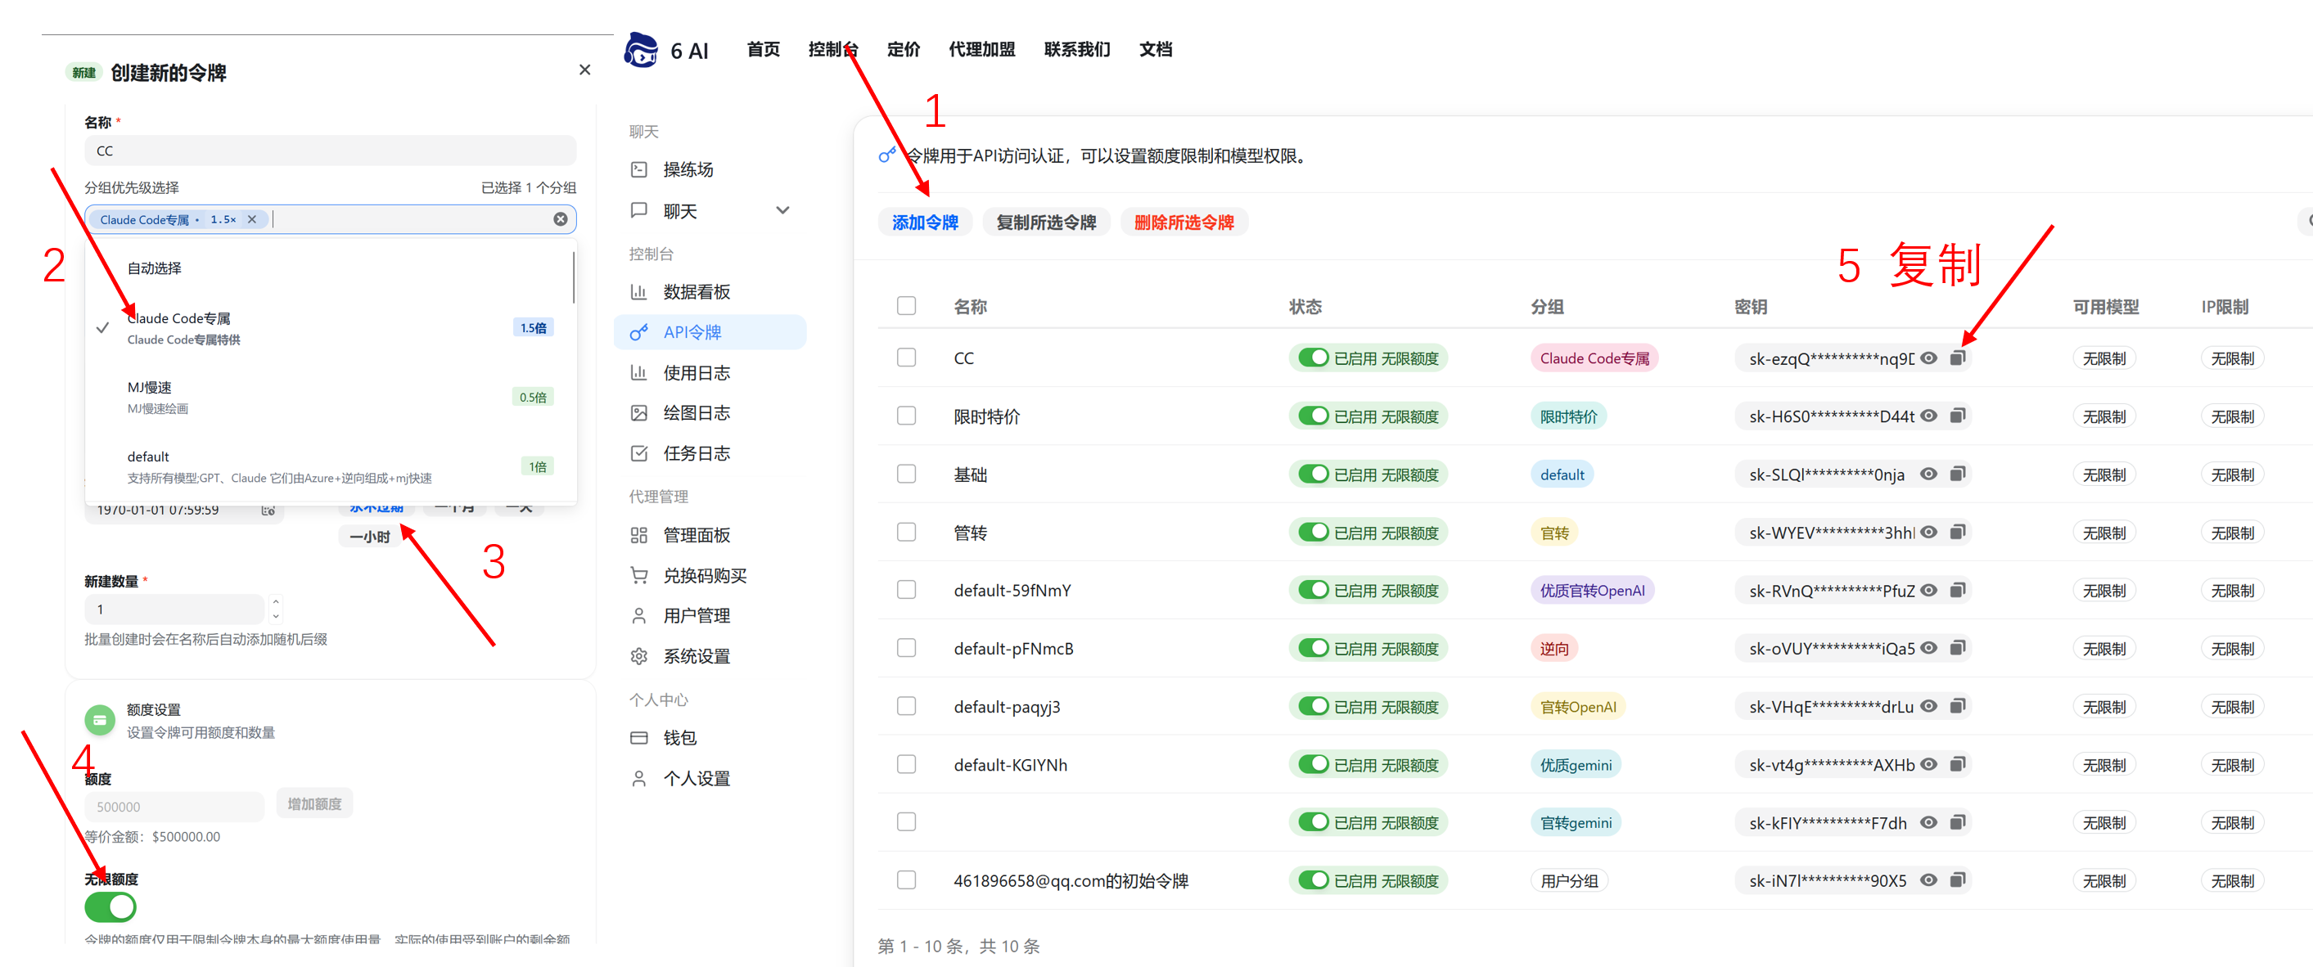2313x967 pixels.
Task: Click the group dropdown list scrollbar
Action: 573,277
